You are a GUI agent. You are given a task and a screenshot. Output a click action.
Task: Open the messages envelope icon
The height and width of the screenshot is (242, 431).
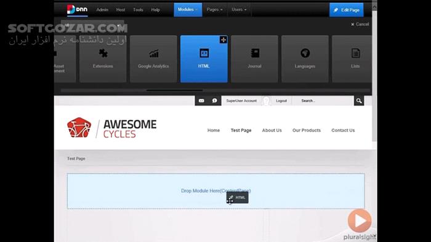point(201,101)
